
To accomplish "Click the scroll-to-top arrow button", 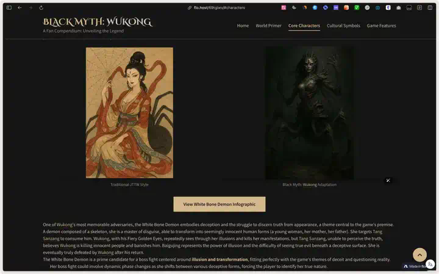I will point(419,254).
